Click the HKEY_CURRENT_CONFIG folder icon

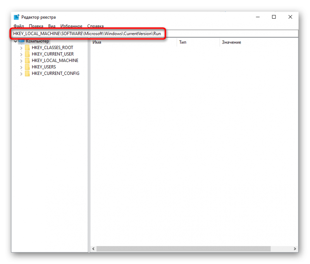27,73
